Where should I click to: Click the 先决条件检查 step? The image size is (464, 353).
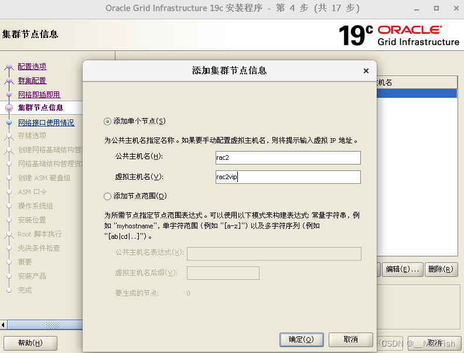click(x=39, y=248)
